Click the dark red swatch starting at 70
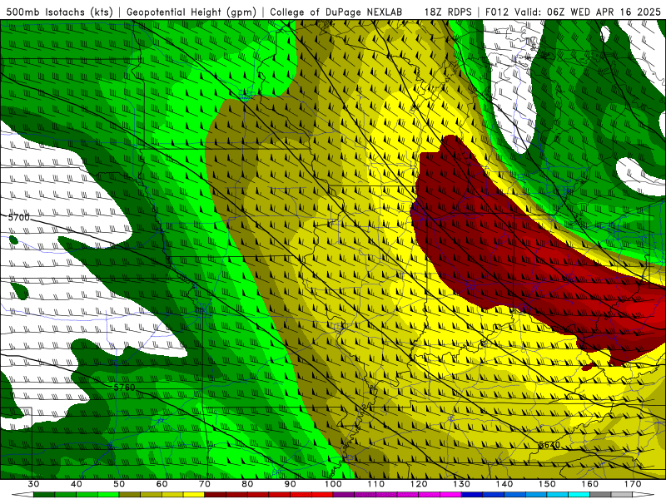Screen dimensions: 666x499 216,495
